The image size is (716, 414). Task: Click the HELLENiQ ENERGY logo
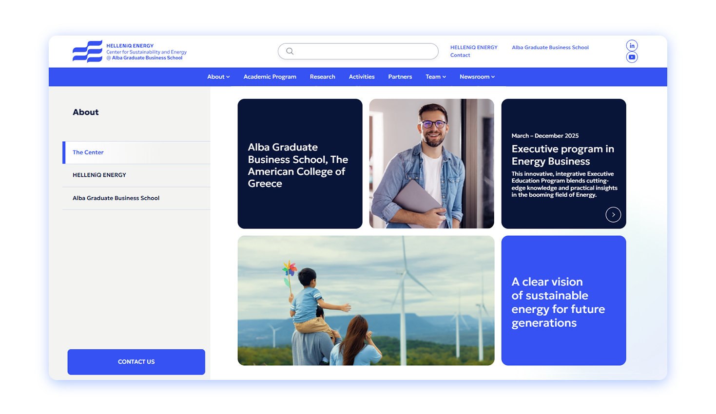tap(88, 51)
